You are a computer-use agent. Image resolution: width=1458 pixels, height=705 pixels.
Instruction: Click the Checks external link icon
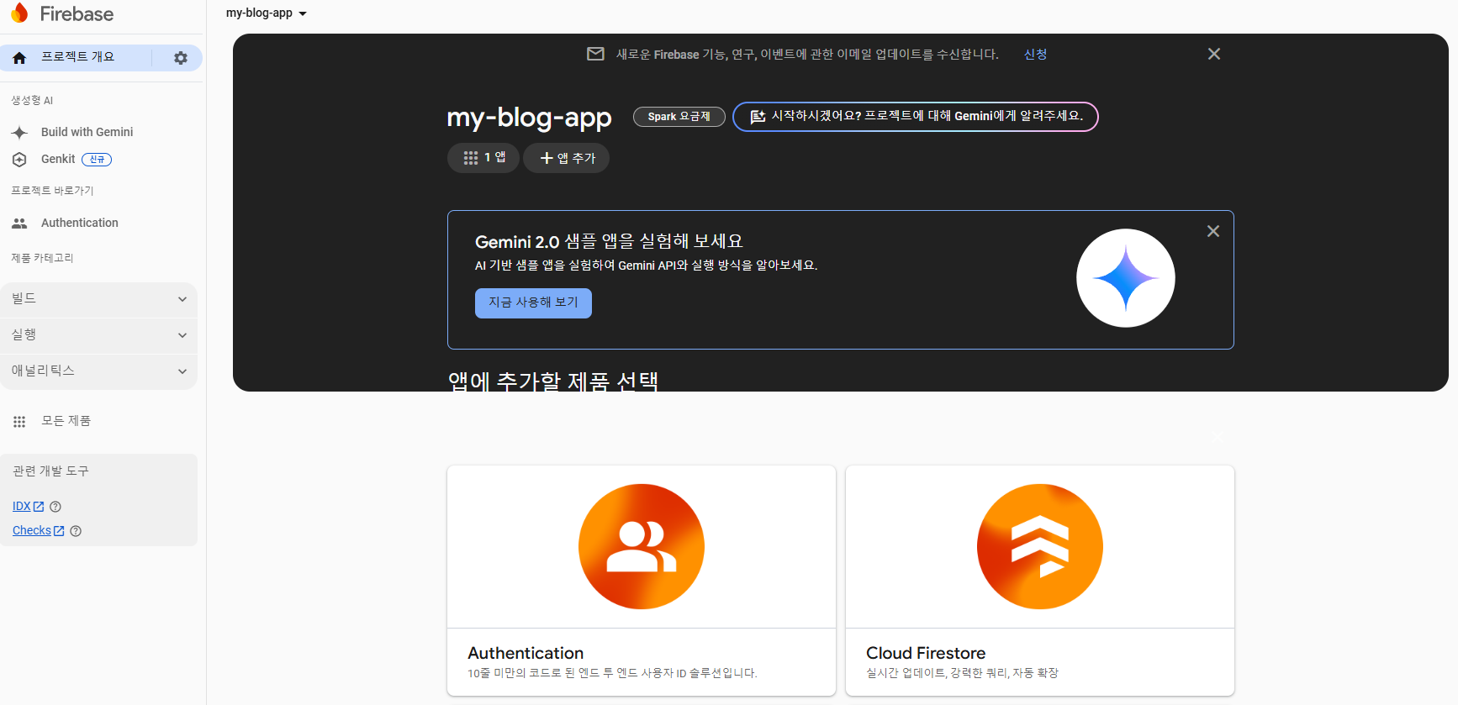[59, 531]
